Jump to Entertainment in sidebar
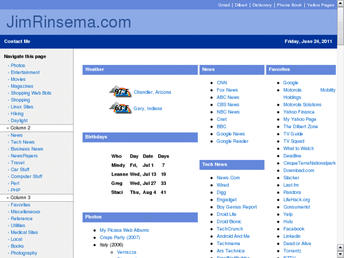The width and height of the screenshot is (344, 258). (25, 72)
